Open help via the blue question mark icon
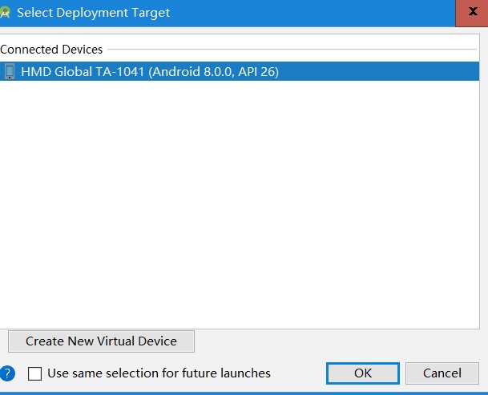488x395 pixels. (7, 373)
